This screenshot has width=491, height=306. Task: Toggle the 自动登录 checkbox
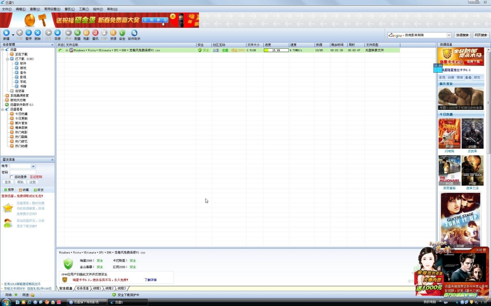tap(12, 177)
